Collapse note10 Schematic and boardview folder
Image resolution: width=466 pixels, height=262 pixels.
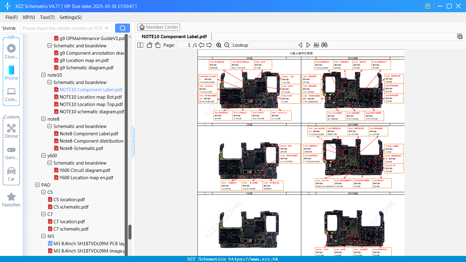(50, 82)
